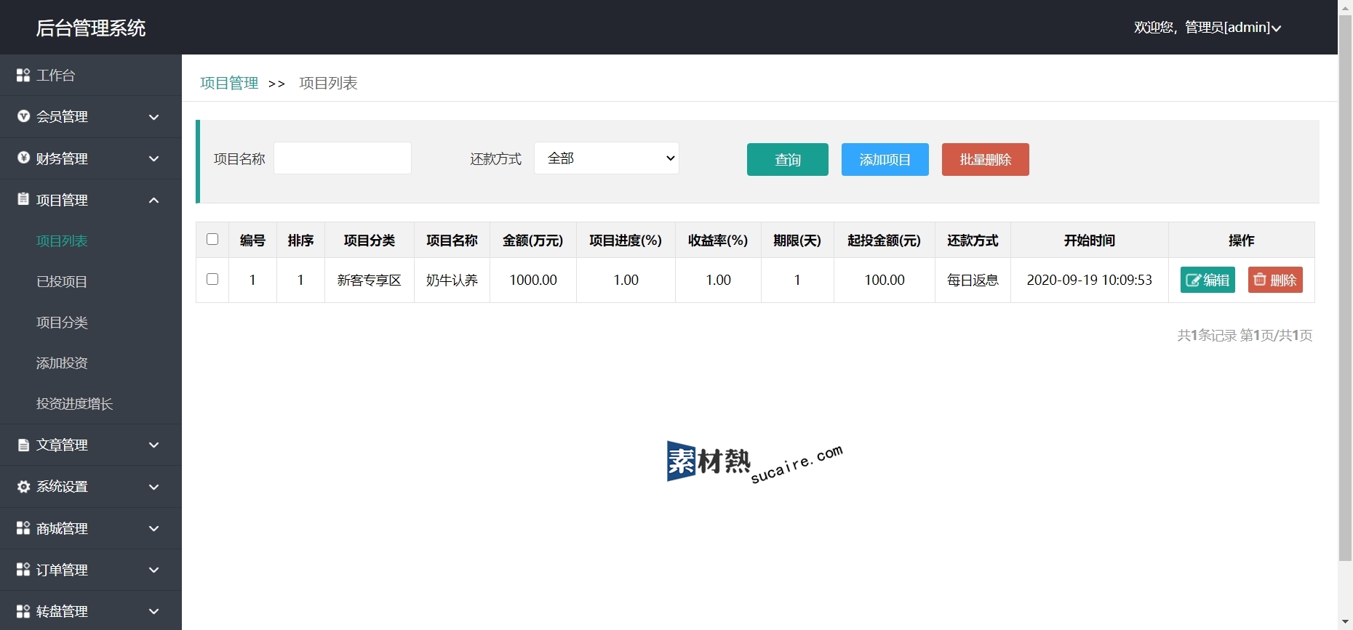This screenshot has width=1353, height=630.
Task: Click the 2020-09-19 10:09:53 start time cell
Action: [1089, 280]
